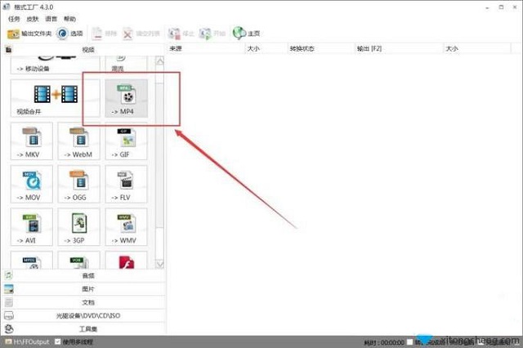Image resolution: width=523 pixels, height=348 pixels.
Task: Choose the -> GIF conversion tile
Action: pos(126,141)
